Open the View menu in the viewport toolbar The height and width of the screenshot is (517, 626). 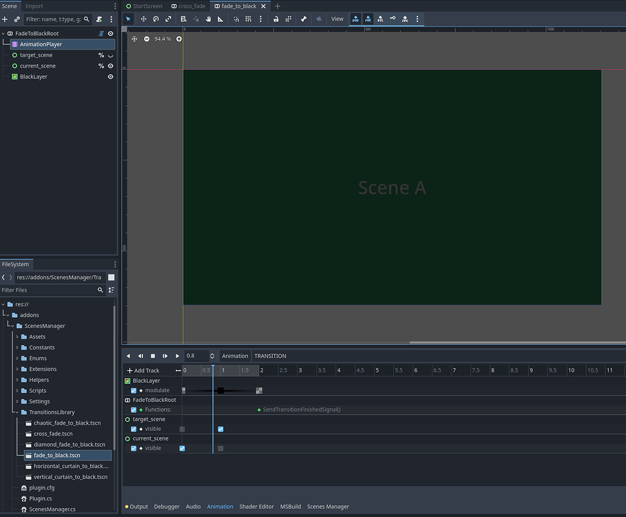(x=337, y=19)
